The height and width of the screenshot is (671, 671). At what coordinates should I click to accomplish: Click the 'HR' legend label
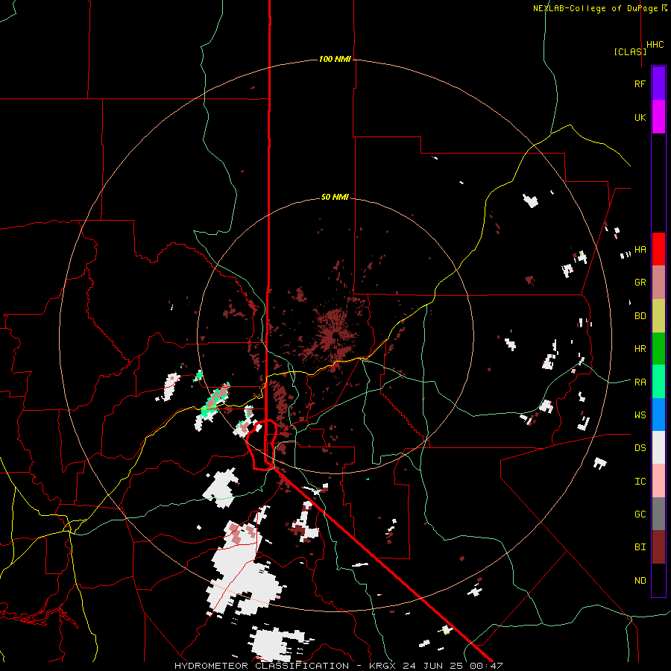pyautogui.click(x=640, y=349)
